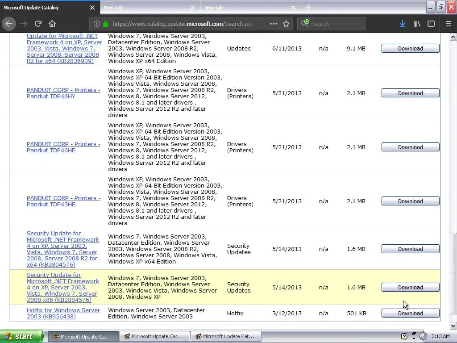457x343 pixels.
Task: Download the Panduit TDP46HE driver
Action: pyautogui.click(x=411, y=147)
